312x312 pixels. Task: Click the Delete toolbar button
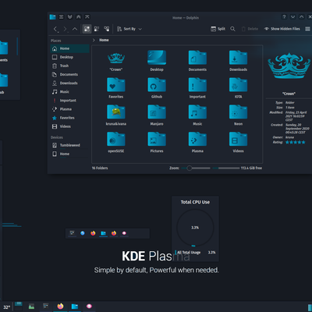click(x=250, y=29)
